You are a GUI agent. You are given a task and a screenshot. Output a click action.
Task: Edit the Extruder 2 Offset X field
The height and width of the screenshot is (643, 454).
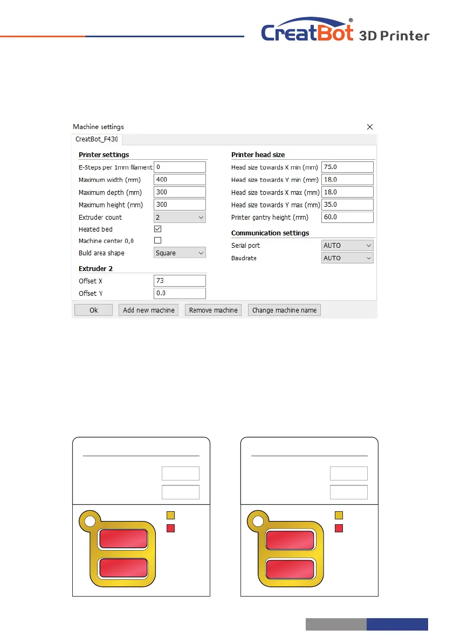(180, 281)
